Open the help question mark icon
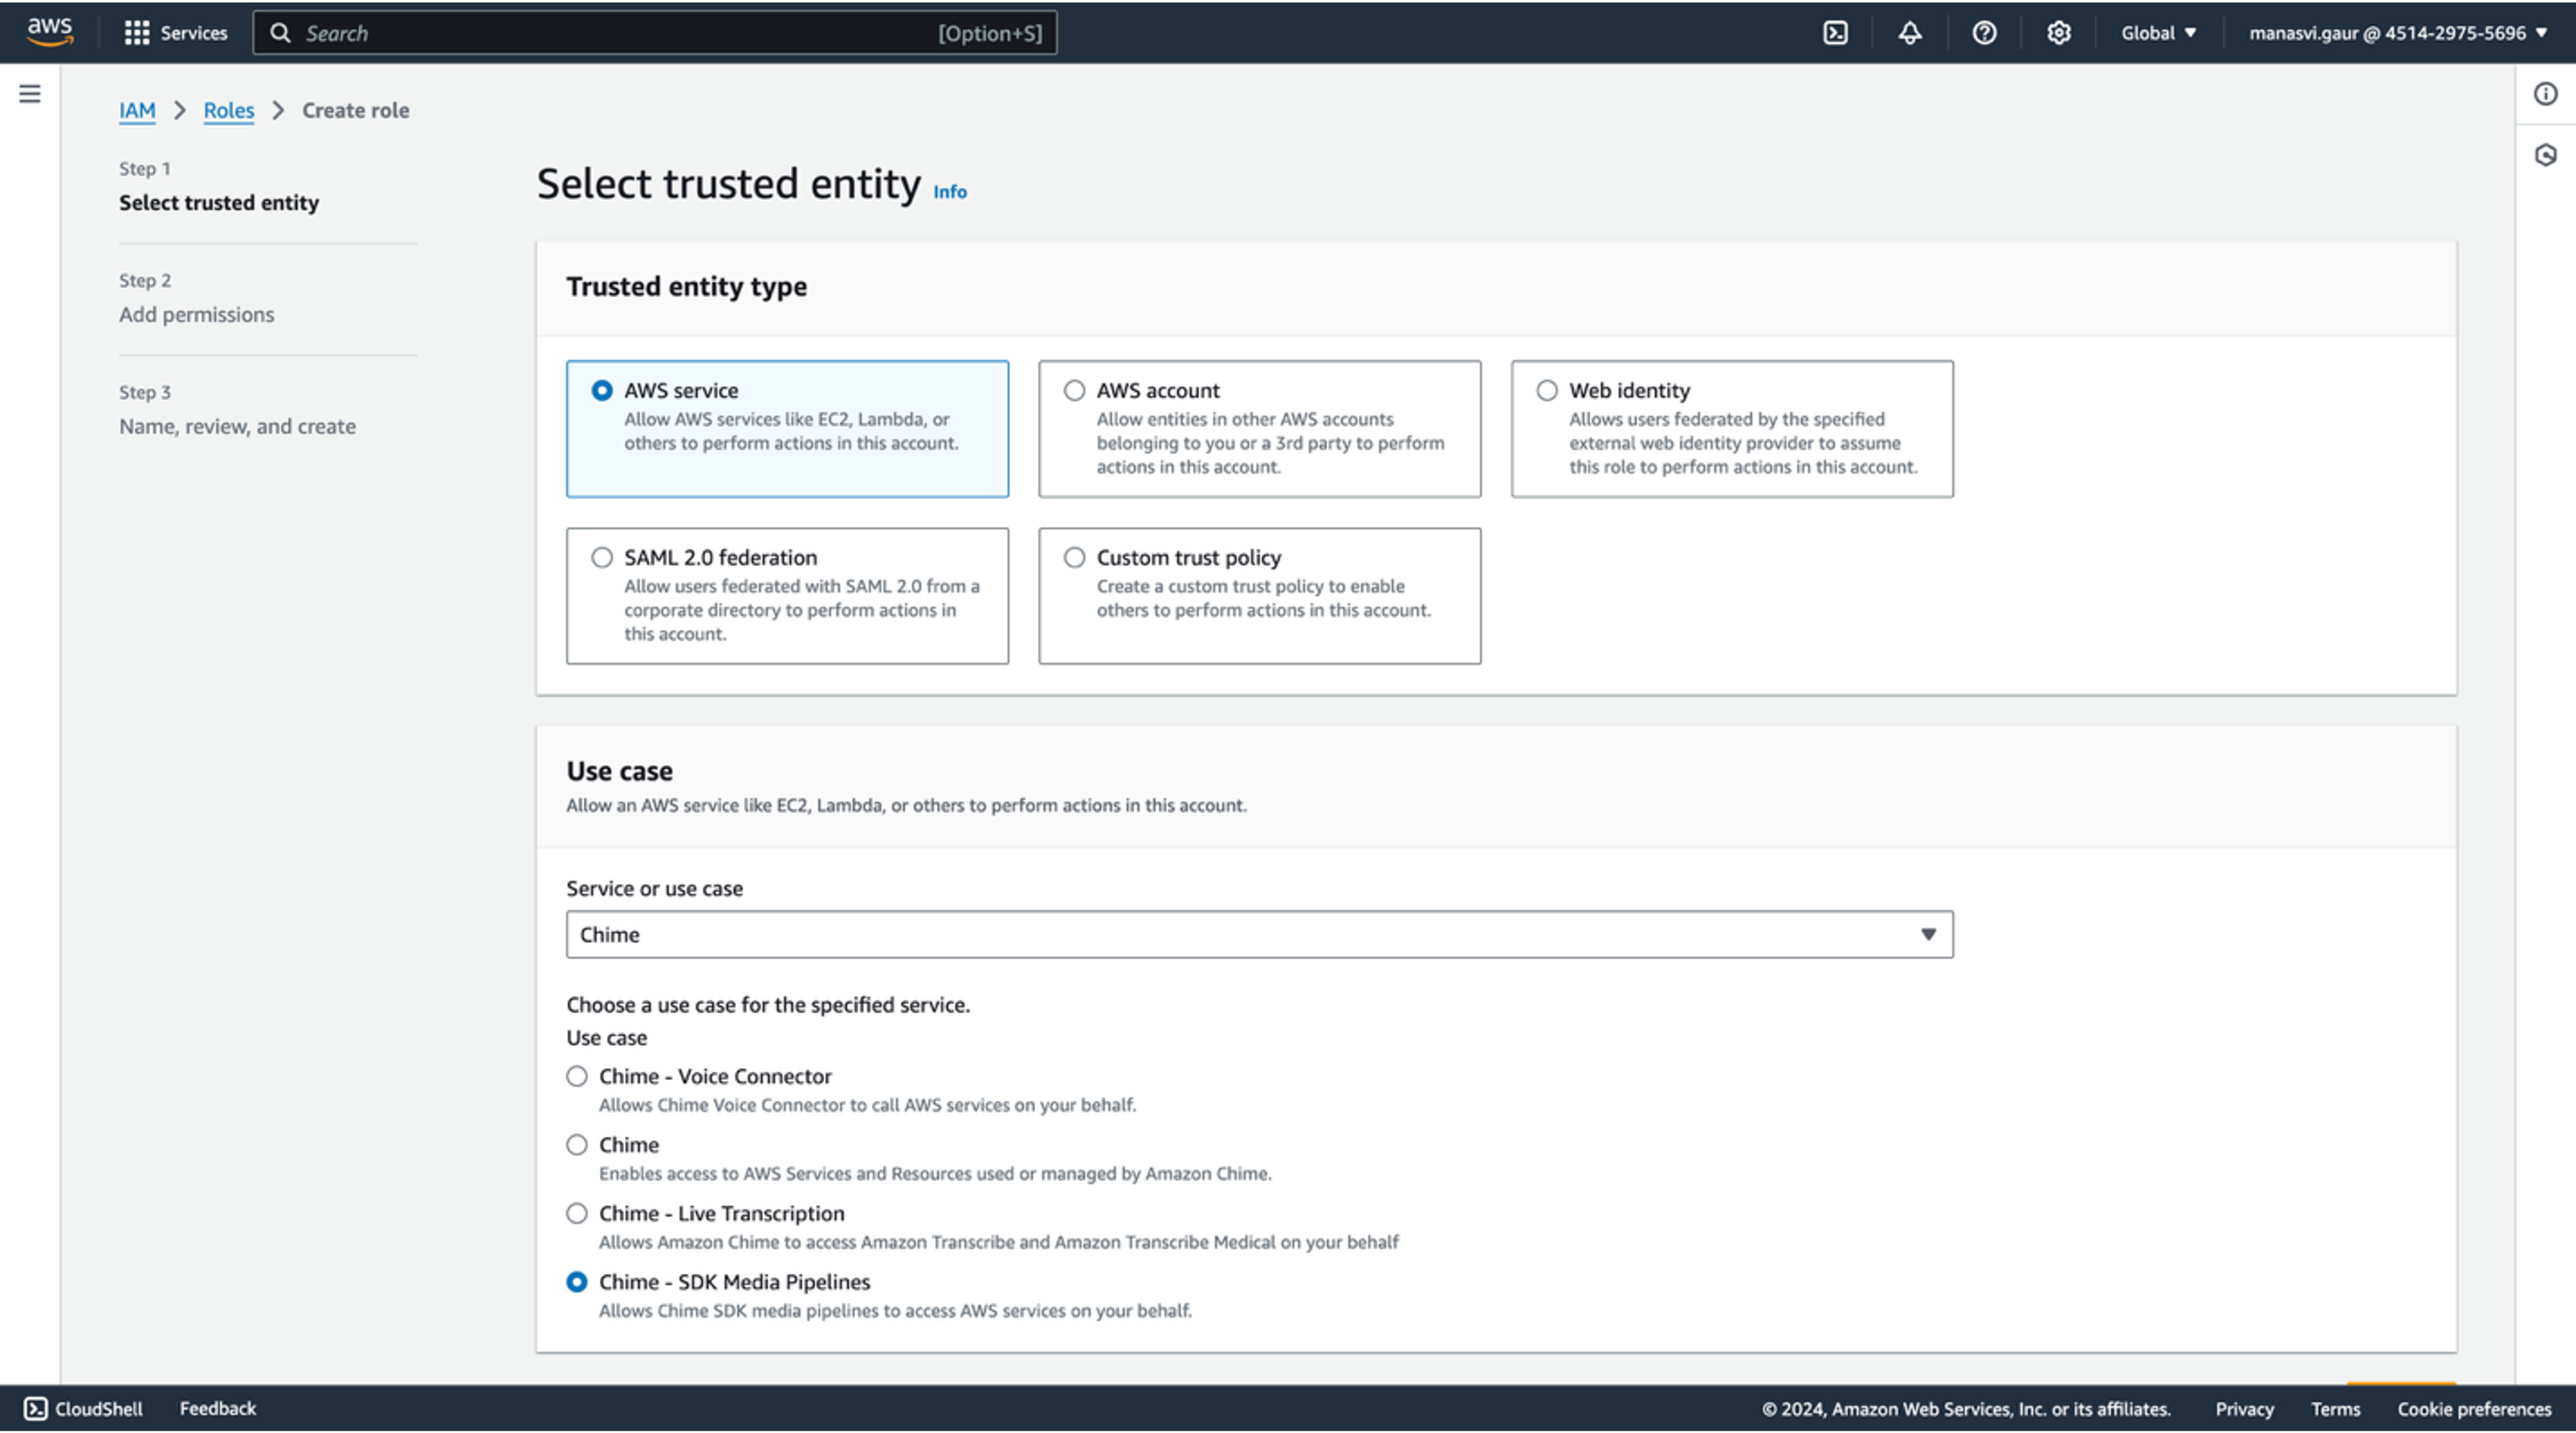This screenshot has height=1433, width=2576. coord(1984,33)
